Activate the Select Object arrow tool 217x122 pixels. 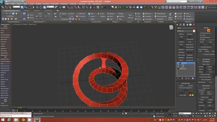pyautogui.click(x=22, y=7)
